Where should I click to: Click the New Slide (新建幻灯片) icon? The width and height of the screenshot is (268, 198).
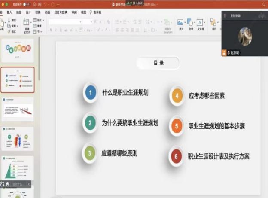(27, 23)
